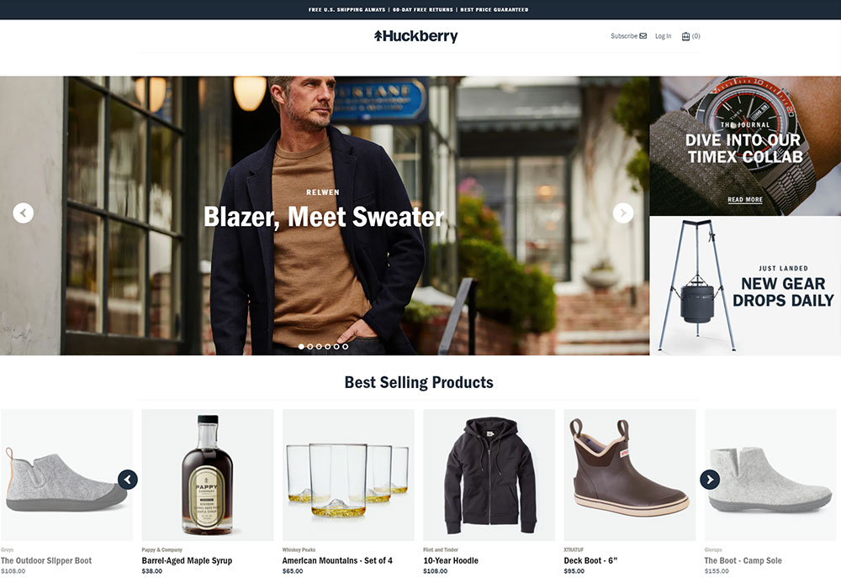
Task: Open the shopping cart icon
Action: (685, 36)
